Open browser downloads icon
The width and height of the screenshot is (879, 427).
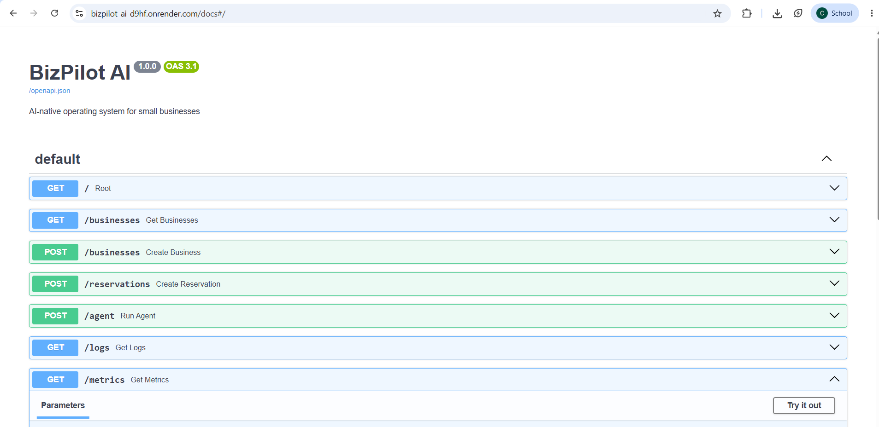point(777,13)
